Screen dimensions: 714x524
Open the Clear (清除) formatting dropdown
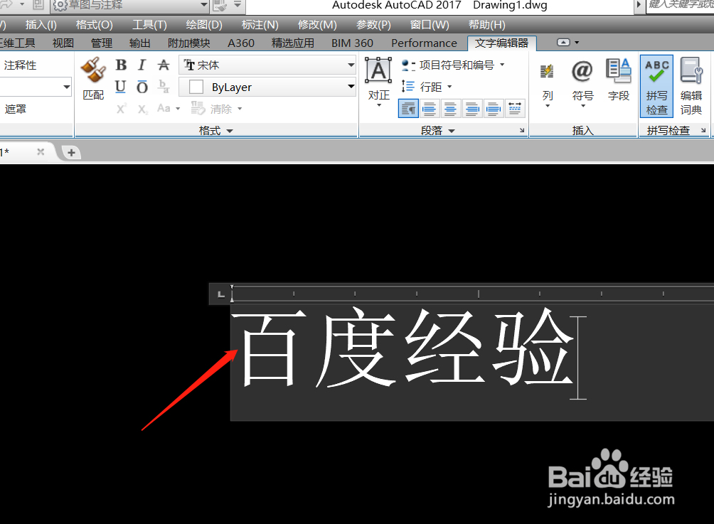pos(217,109)
